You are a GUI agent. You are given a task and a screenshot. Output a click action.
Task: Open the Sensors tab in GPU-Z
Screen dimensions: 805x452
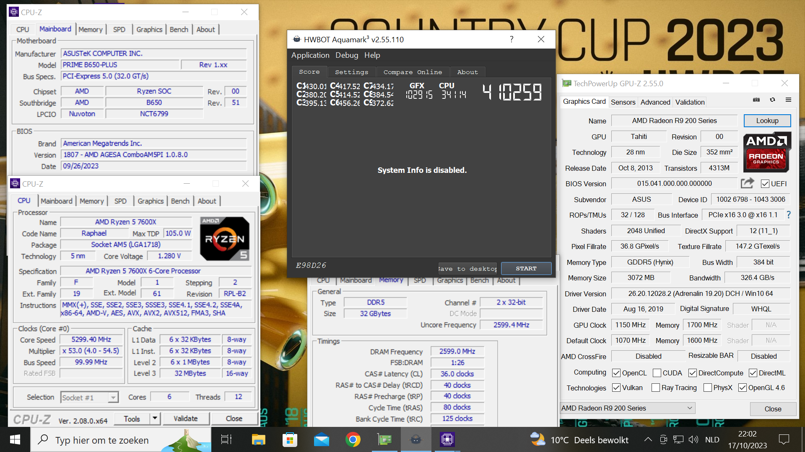click(x=623, y=102)
